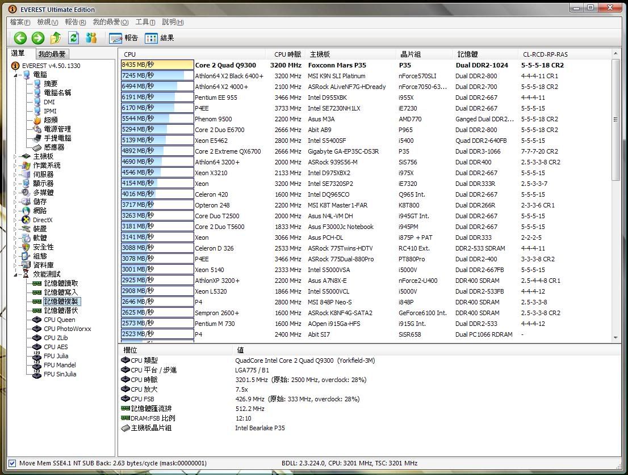
Task: Select the 電源管理 icon
Action: click(x=37, y=129)
